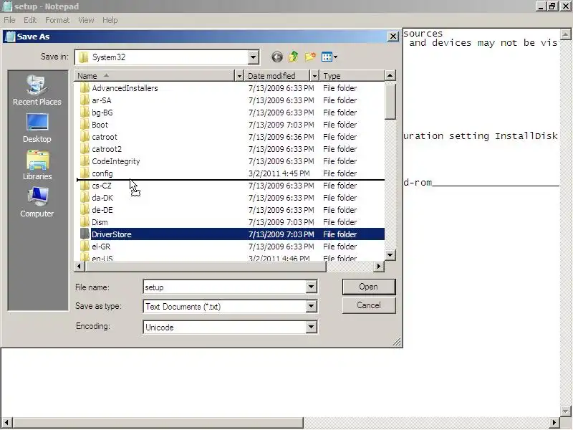Click file list scroll left arrow
This screenshot has width=573, height=430.
point(80,267)
